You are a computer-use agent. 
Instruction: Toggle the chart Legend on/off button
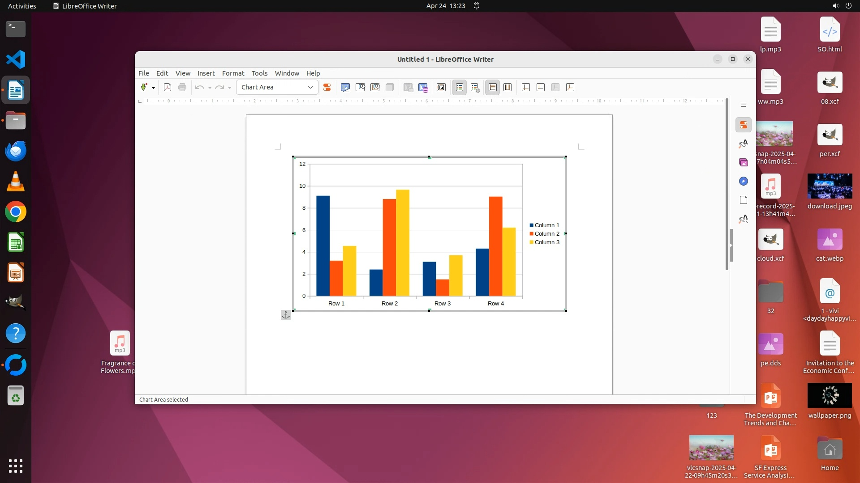coord(460,87)
